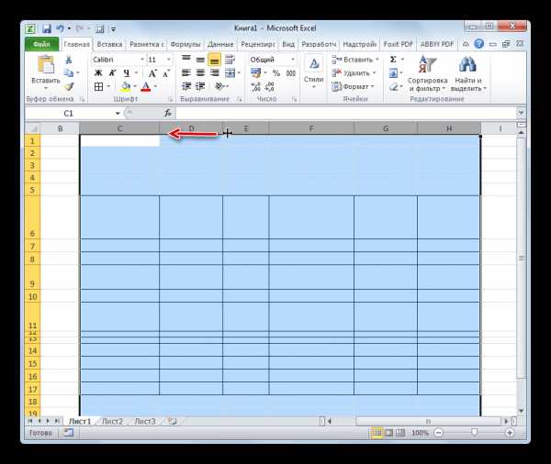551x464 pixels.
Task: Open the Calibri font name dropdown
Action: [x=142, y=60]
